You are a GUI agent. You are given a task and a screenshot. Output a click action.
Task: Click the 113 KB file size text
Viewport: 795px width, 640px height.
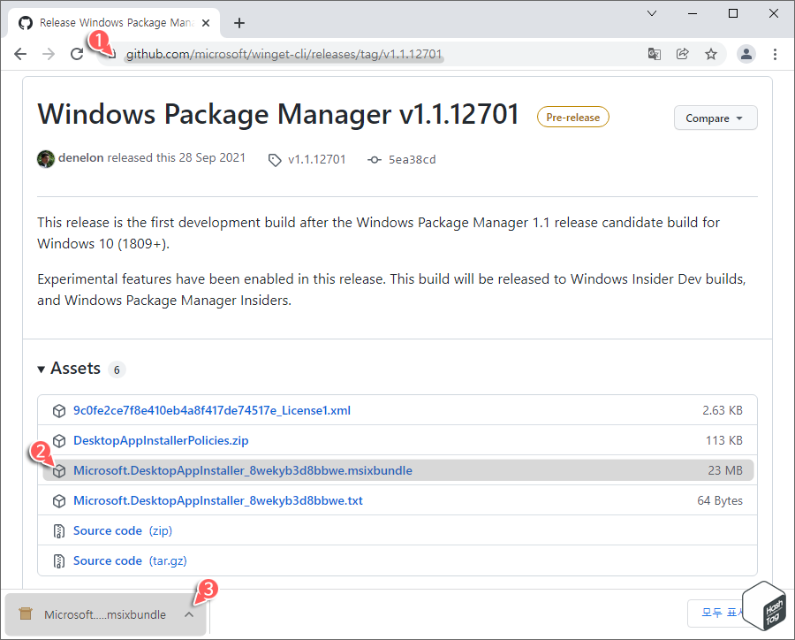coord(724,440)
